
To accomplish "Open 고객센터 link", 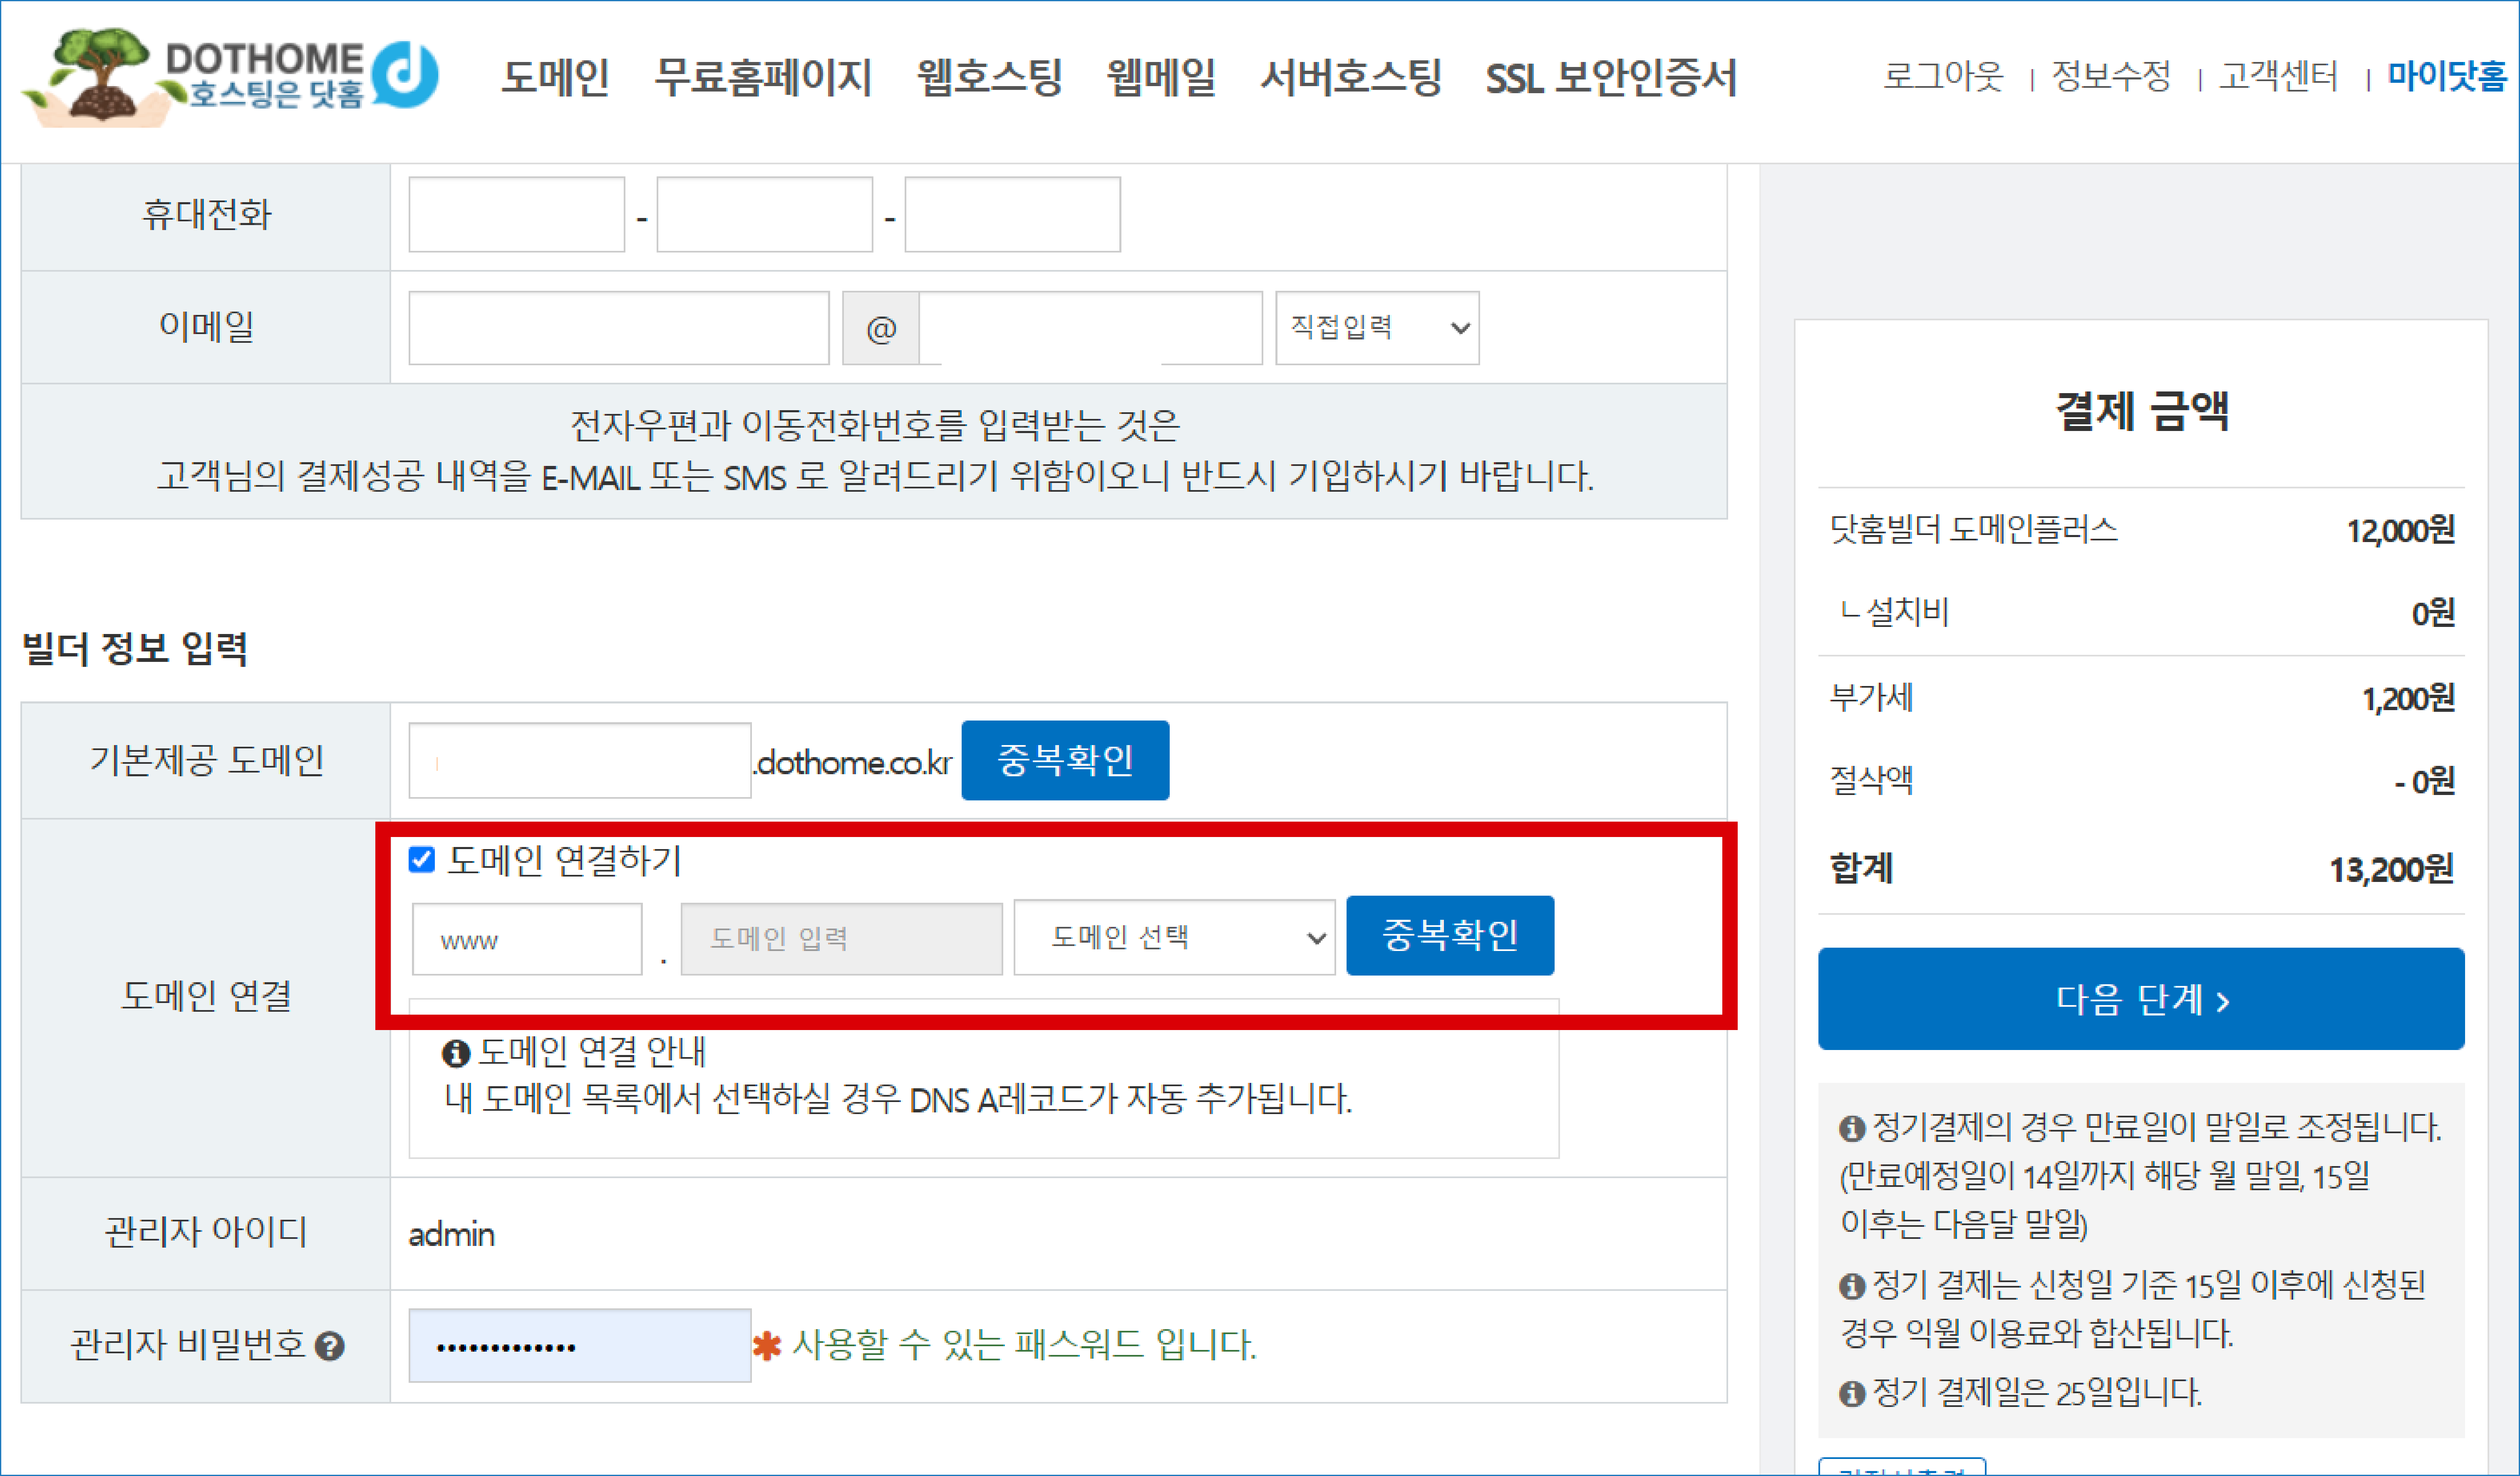I will click(2278, 76).
